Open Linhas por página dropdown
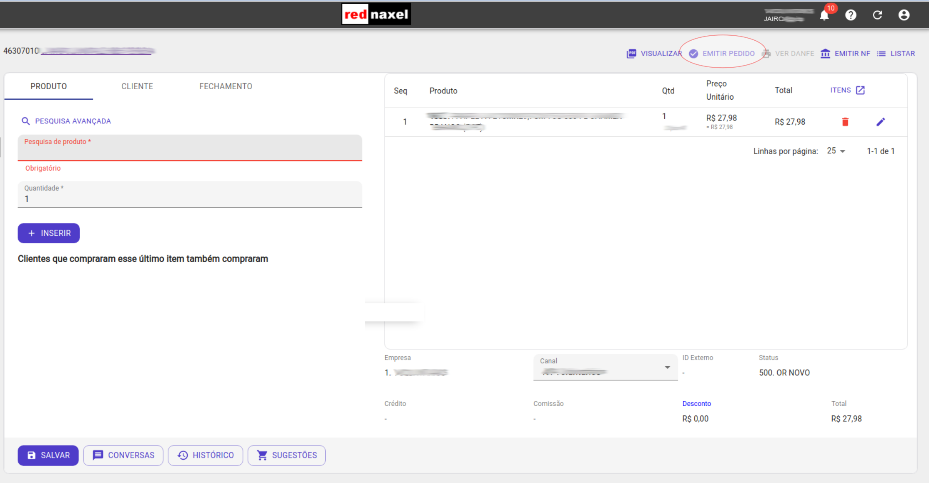The width and height of the screenshot is (929, 483). pyautogui.click(x=836, y=151)
